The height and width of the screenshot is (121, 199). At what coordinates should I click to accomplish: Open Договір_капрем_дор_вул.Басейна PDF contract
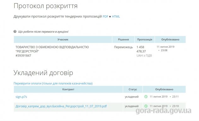(x=61, y=106)
